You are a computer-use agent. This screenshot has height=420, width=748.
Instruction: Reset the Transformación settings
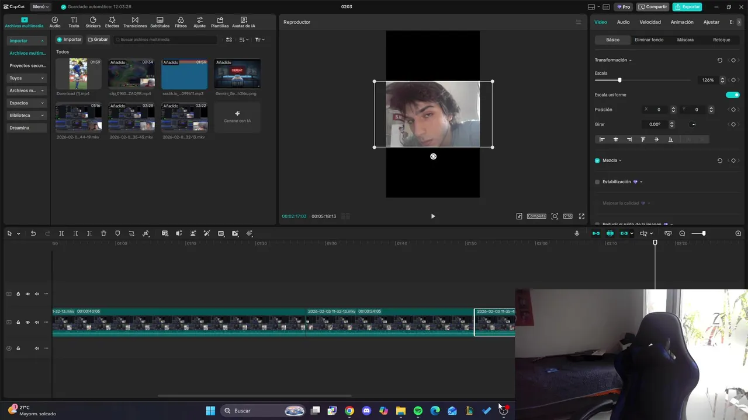click(720, 60)
